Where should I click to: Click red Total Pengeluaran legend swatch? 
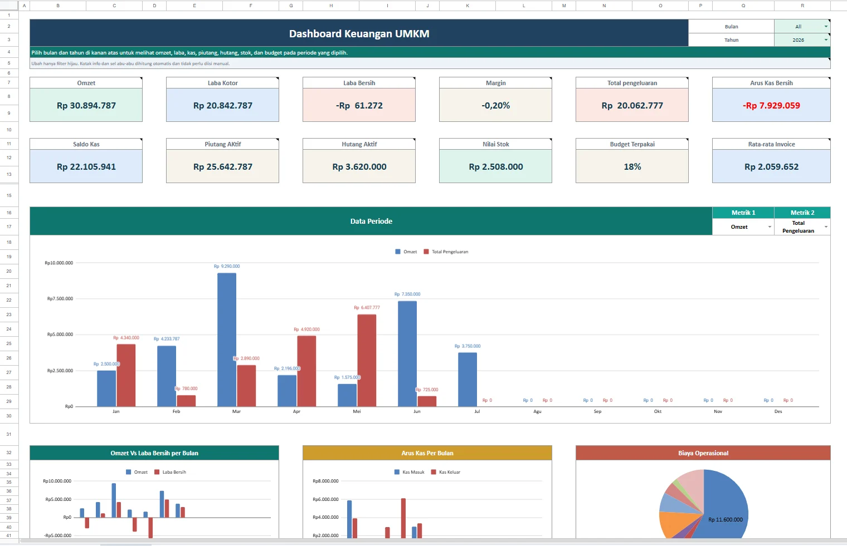click(x=426, y=252)
